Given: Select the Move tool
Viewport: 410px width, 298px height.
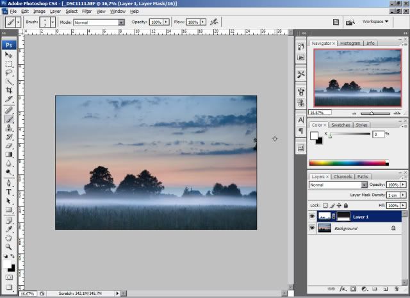Looking at the screenshot, I should (9, 55).
